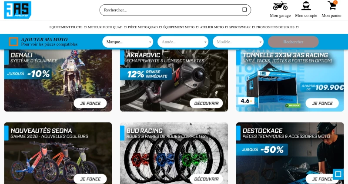
Task: Click the Jusqu'à -50% Destockage badge
Action: pyautogui.click(x=262, y=150)
